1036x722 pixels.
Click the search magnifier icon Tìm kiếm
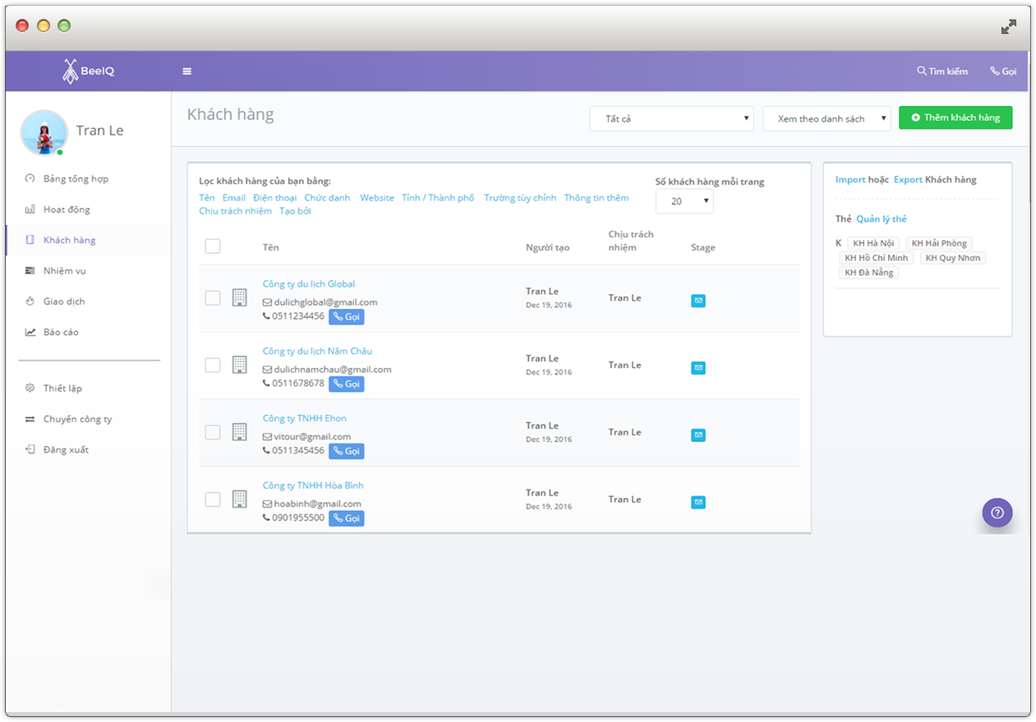[x=922, y=71]
